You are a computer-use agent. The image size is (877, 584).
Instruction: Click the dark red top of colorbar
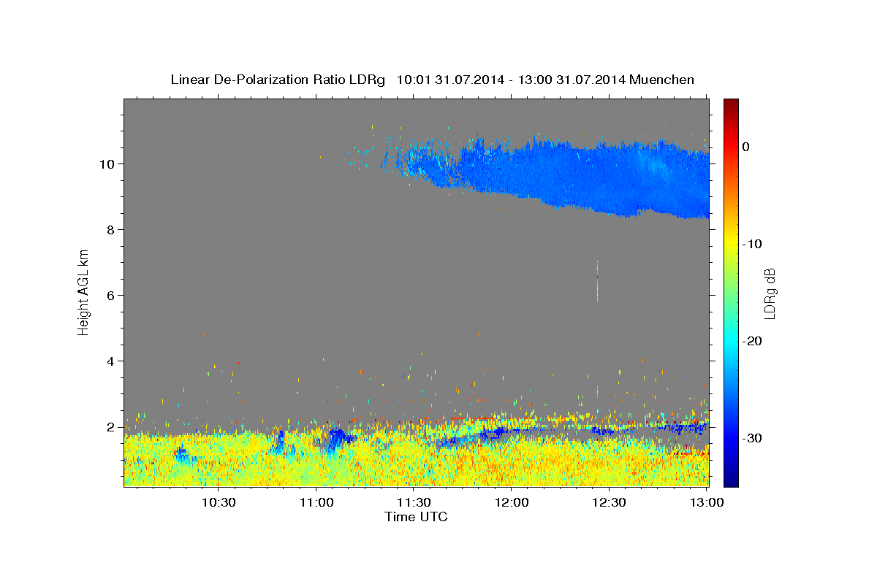click(731, 104)
